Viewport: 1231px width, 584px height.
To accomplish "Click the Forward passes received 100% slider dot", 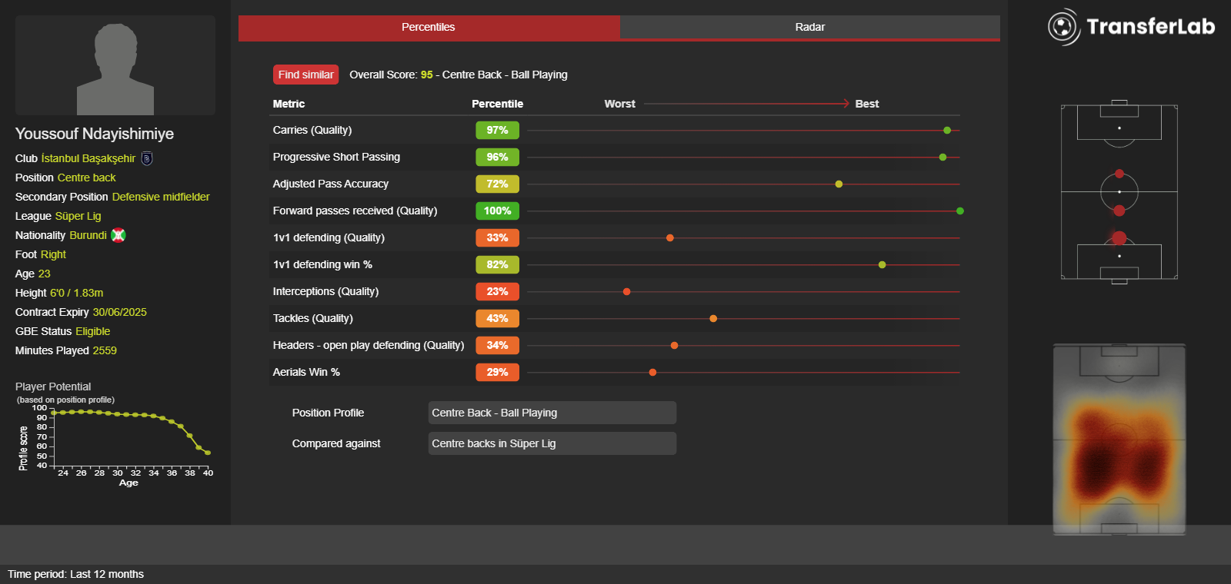I will pyautogui.click(x=960, y=211).
